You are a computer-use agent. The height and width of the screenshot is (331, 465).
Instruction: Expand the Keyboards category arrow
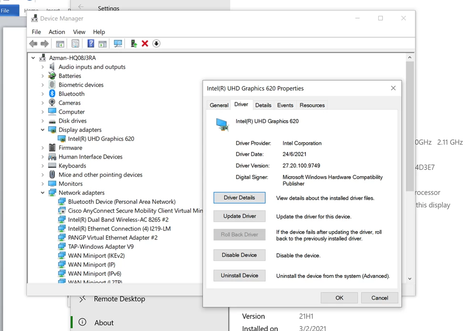(x=43, y=166)
